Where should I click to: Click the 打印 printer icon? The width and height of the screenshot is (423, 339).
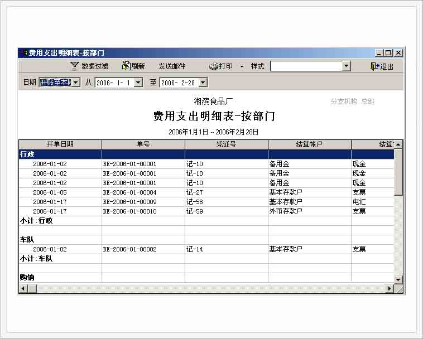(x=214, y=66)
